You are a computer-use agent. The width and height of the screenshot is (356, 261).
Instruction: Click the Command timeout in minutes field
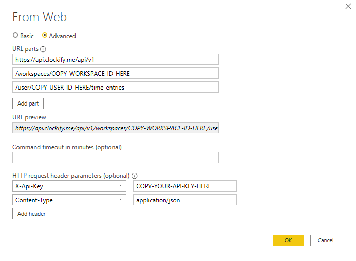coord(116,158)
